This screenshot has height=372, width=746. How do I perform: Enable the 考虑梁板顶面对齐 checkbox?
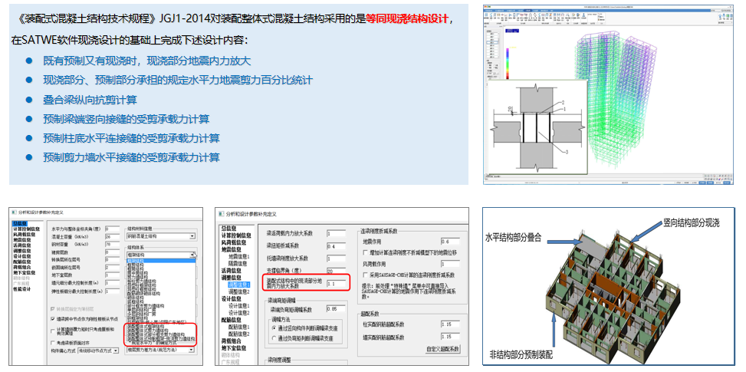(54, 342)
